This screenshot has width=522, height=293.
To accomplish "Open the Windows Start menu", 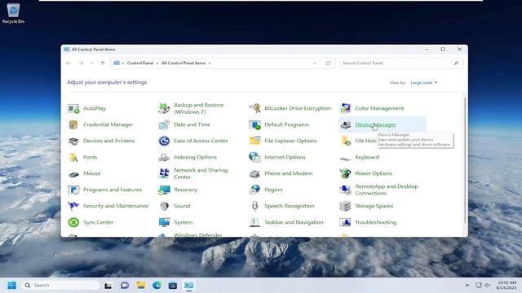I will [x=11, y=286].
